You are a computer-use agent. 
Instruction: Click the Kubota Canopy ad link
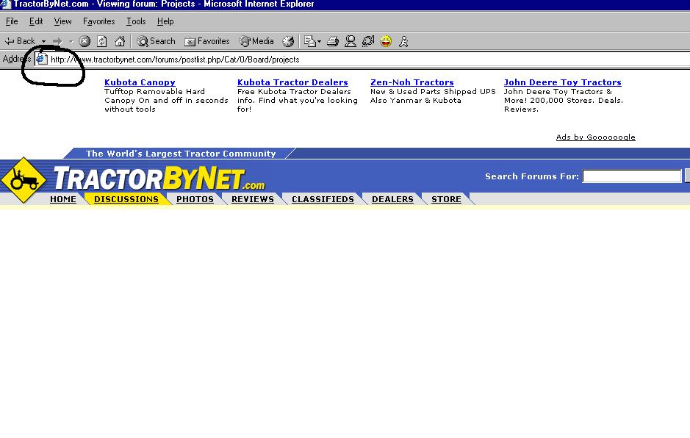click(140, 82)
